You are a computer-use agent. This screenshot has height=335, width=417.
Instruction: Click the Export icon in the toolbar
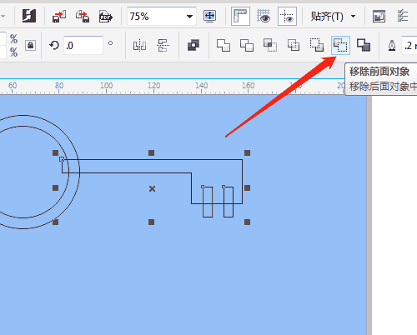click(83, 17)
